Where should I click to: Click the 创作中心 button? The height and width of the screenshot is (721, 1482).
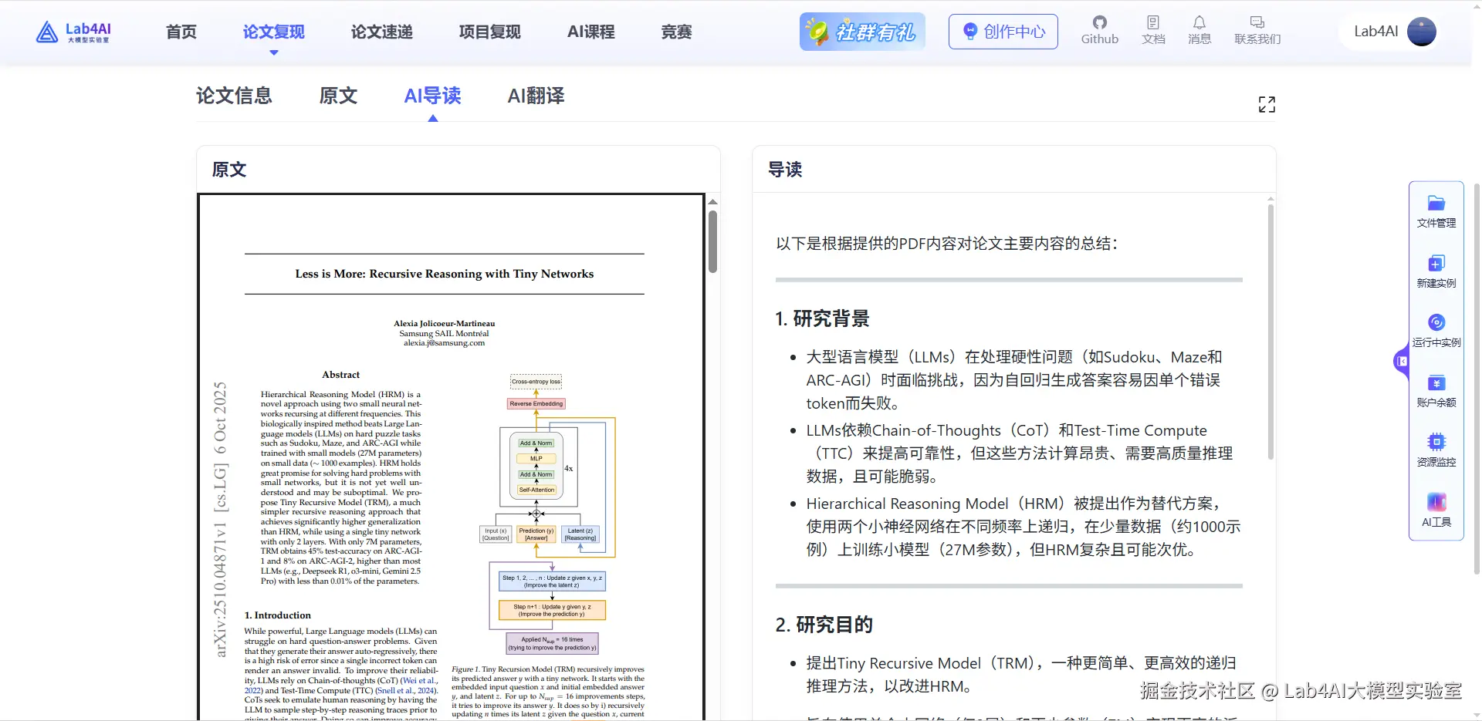tap(1003, 32)
